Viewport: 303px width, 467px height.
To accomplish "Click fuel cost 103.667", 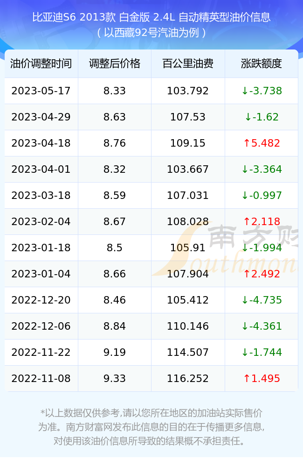I will tap(188, 170).
